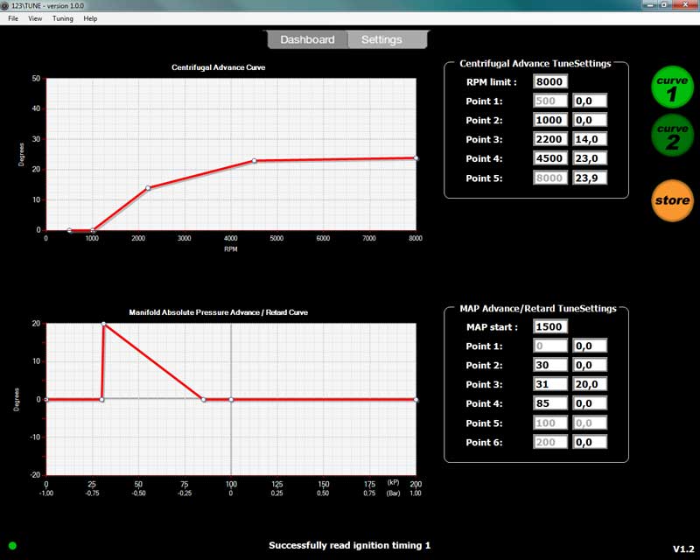Screen dimensions: 700x560
Task: Open the Help menu
Action: (x=90, y=18)
